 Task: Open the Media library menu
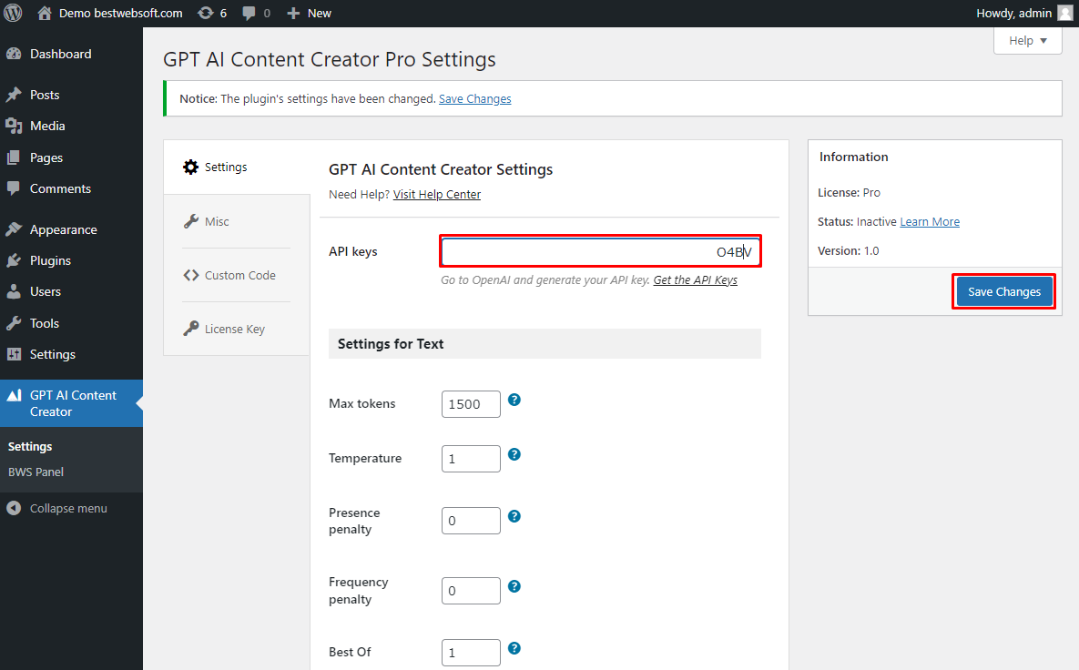click(x=47, y=126)
